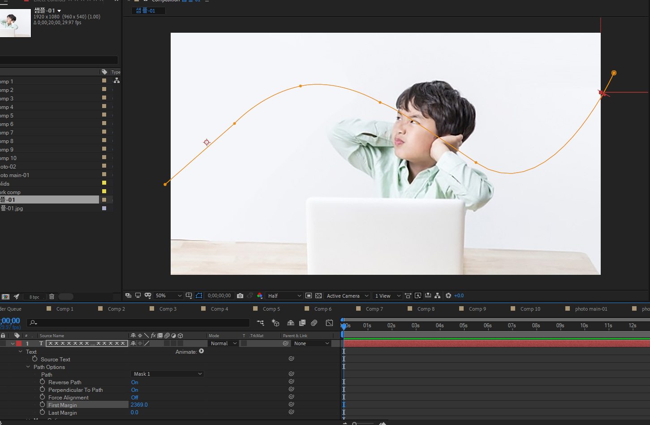This screenshot has width=650, height=425.
Task: Toggle the stopwatch for Reverse Path
Action: pyautogui.click(x=43, y=382)
